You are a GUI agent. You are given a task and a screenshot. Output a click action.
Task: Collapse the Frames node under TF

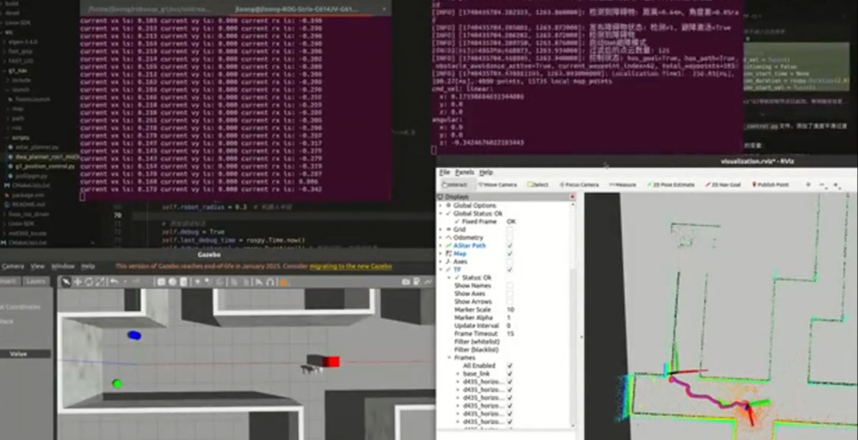[449, 357]
